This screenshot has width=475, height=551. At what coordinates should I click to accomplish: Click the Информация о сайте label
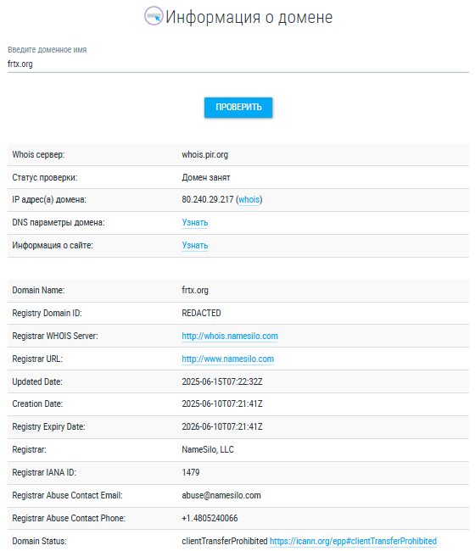53,245
